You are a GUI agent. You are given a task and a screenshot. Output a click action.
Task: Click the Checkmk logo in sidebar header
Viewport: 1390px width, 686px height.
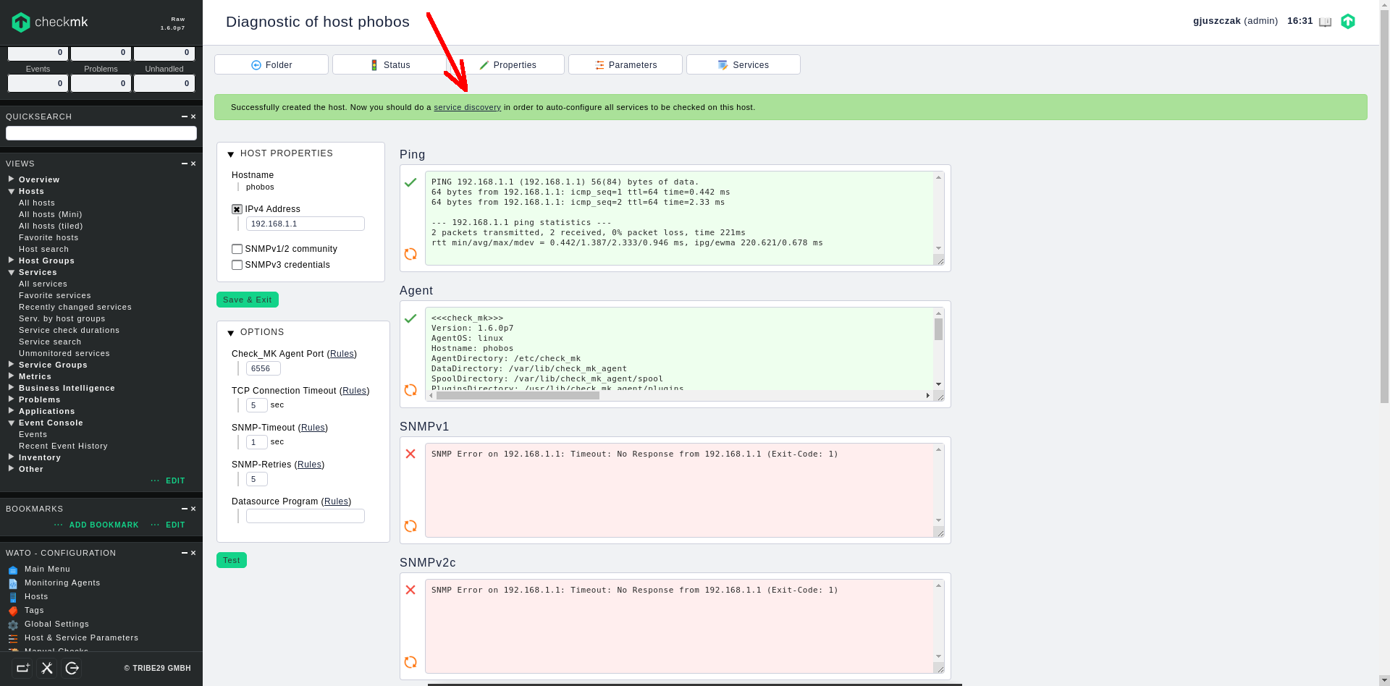pyautogui.click(x=49, y=22)
